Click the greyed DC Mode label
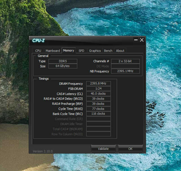The height and width of the screenshot is (171, 181). point(103,66)
